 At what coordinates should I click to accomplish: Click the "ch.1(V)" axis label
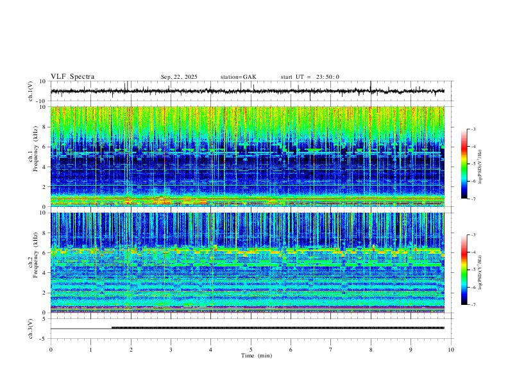click(x=31, y=91)
